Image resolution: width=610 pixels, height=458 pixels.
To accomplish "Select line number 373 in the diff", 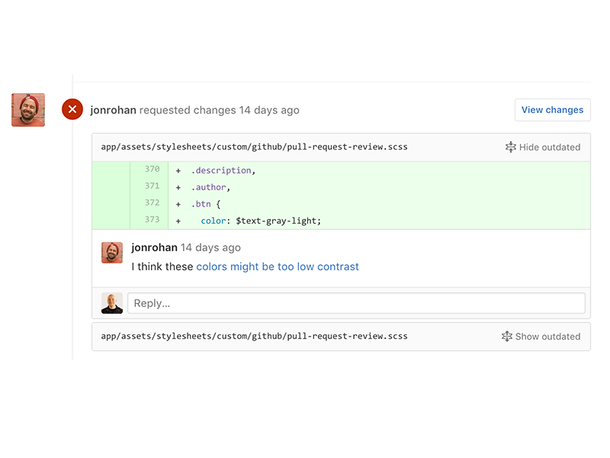I will 152,220.
